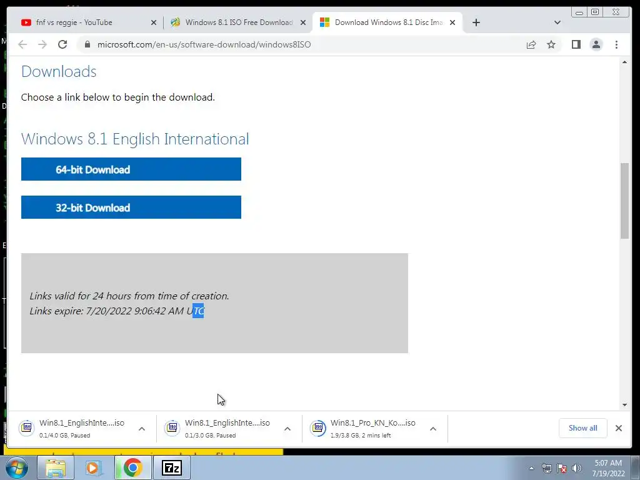The height and width of the screenshot is (480, 640).
Task: Click the Downloads heading
Action: click(x=59, y=71)
